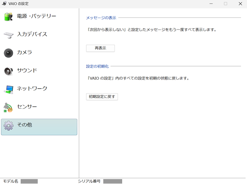This screenshot has width=247, height=184.
Task: Click the メッセージの表示 section heading
Action: 101,18
